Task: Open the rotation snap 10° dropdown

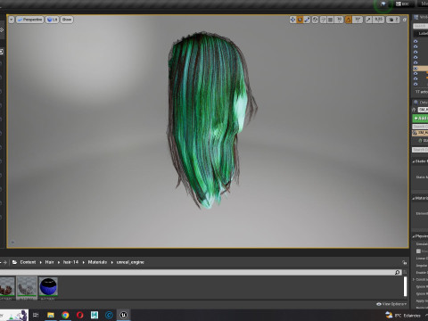Action: tap(358, 20)
